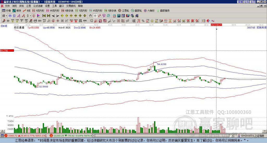
Task: Select the percent % line tool
Action: [x=143, y=21]
